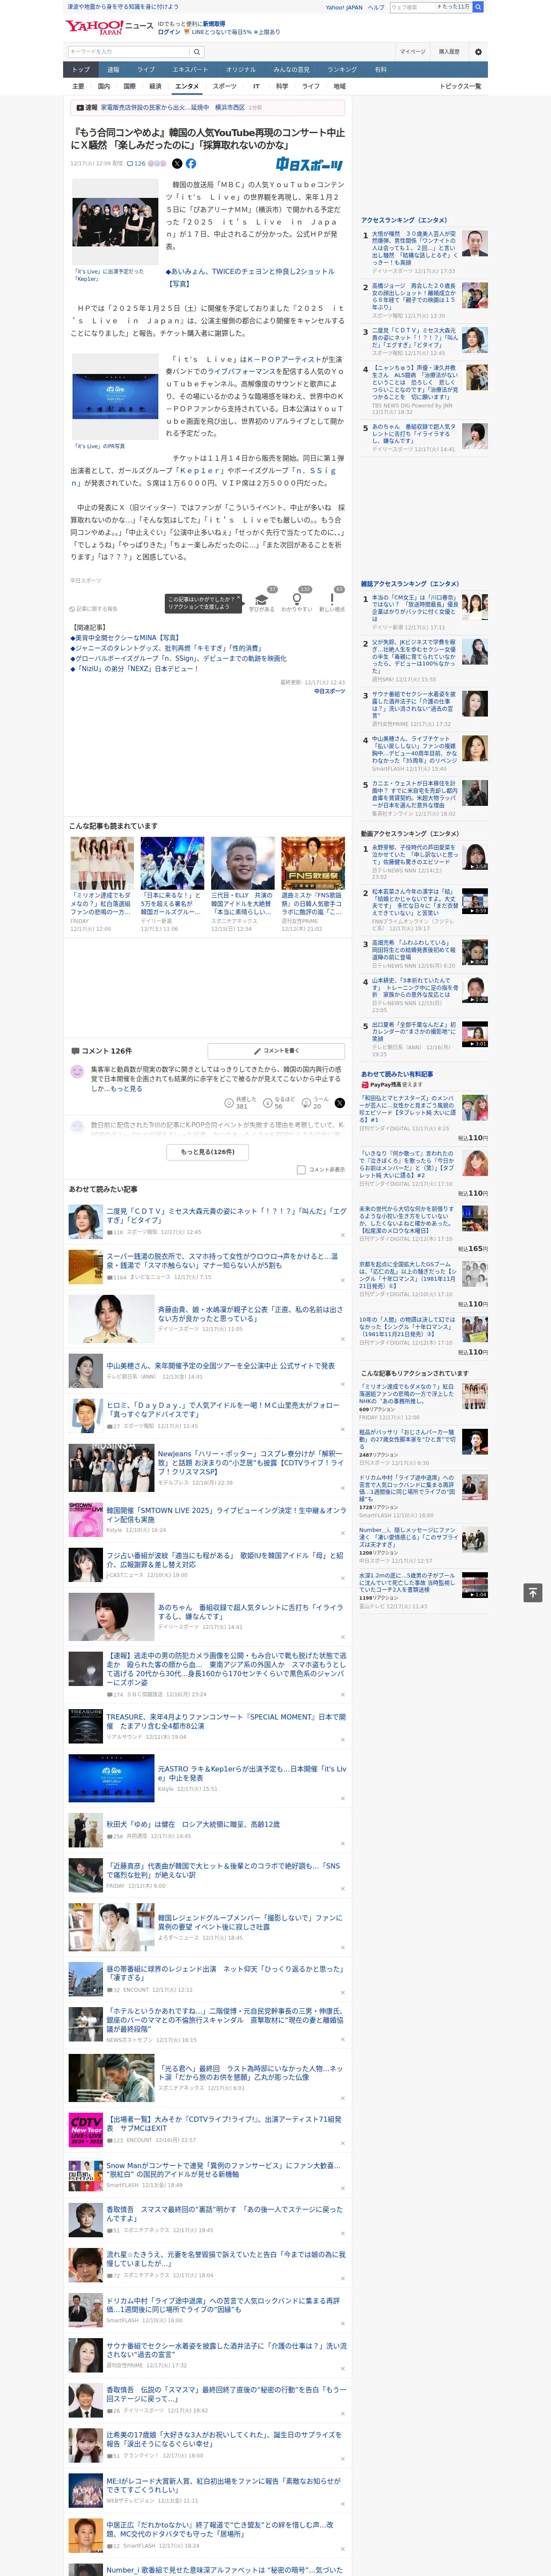This screenshot has width=551, height=2576.
Task: Focus the keyword search input field
Action: (x=129, y=51)
